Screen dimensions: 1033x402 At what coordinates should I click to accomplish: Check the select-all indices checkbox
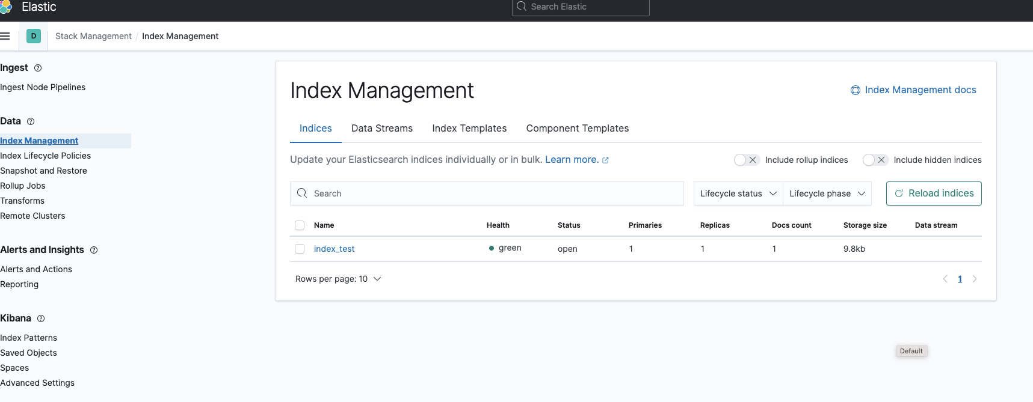(300, 225)
